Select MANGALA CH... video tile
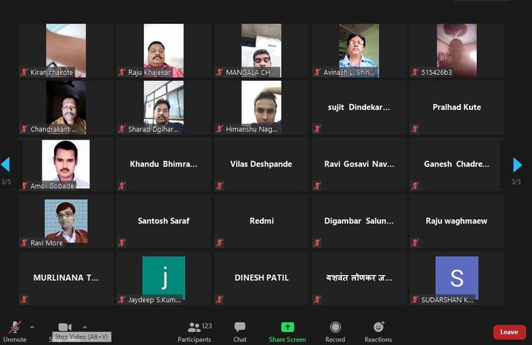This screenshot has height=345, width=532. pyautogui.click(x=261, y=50)
